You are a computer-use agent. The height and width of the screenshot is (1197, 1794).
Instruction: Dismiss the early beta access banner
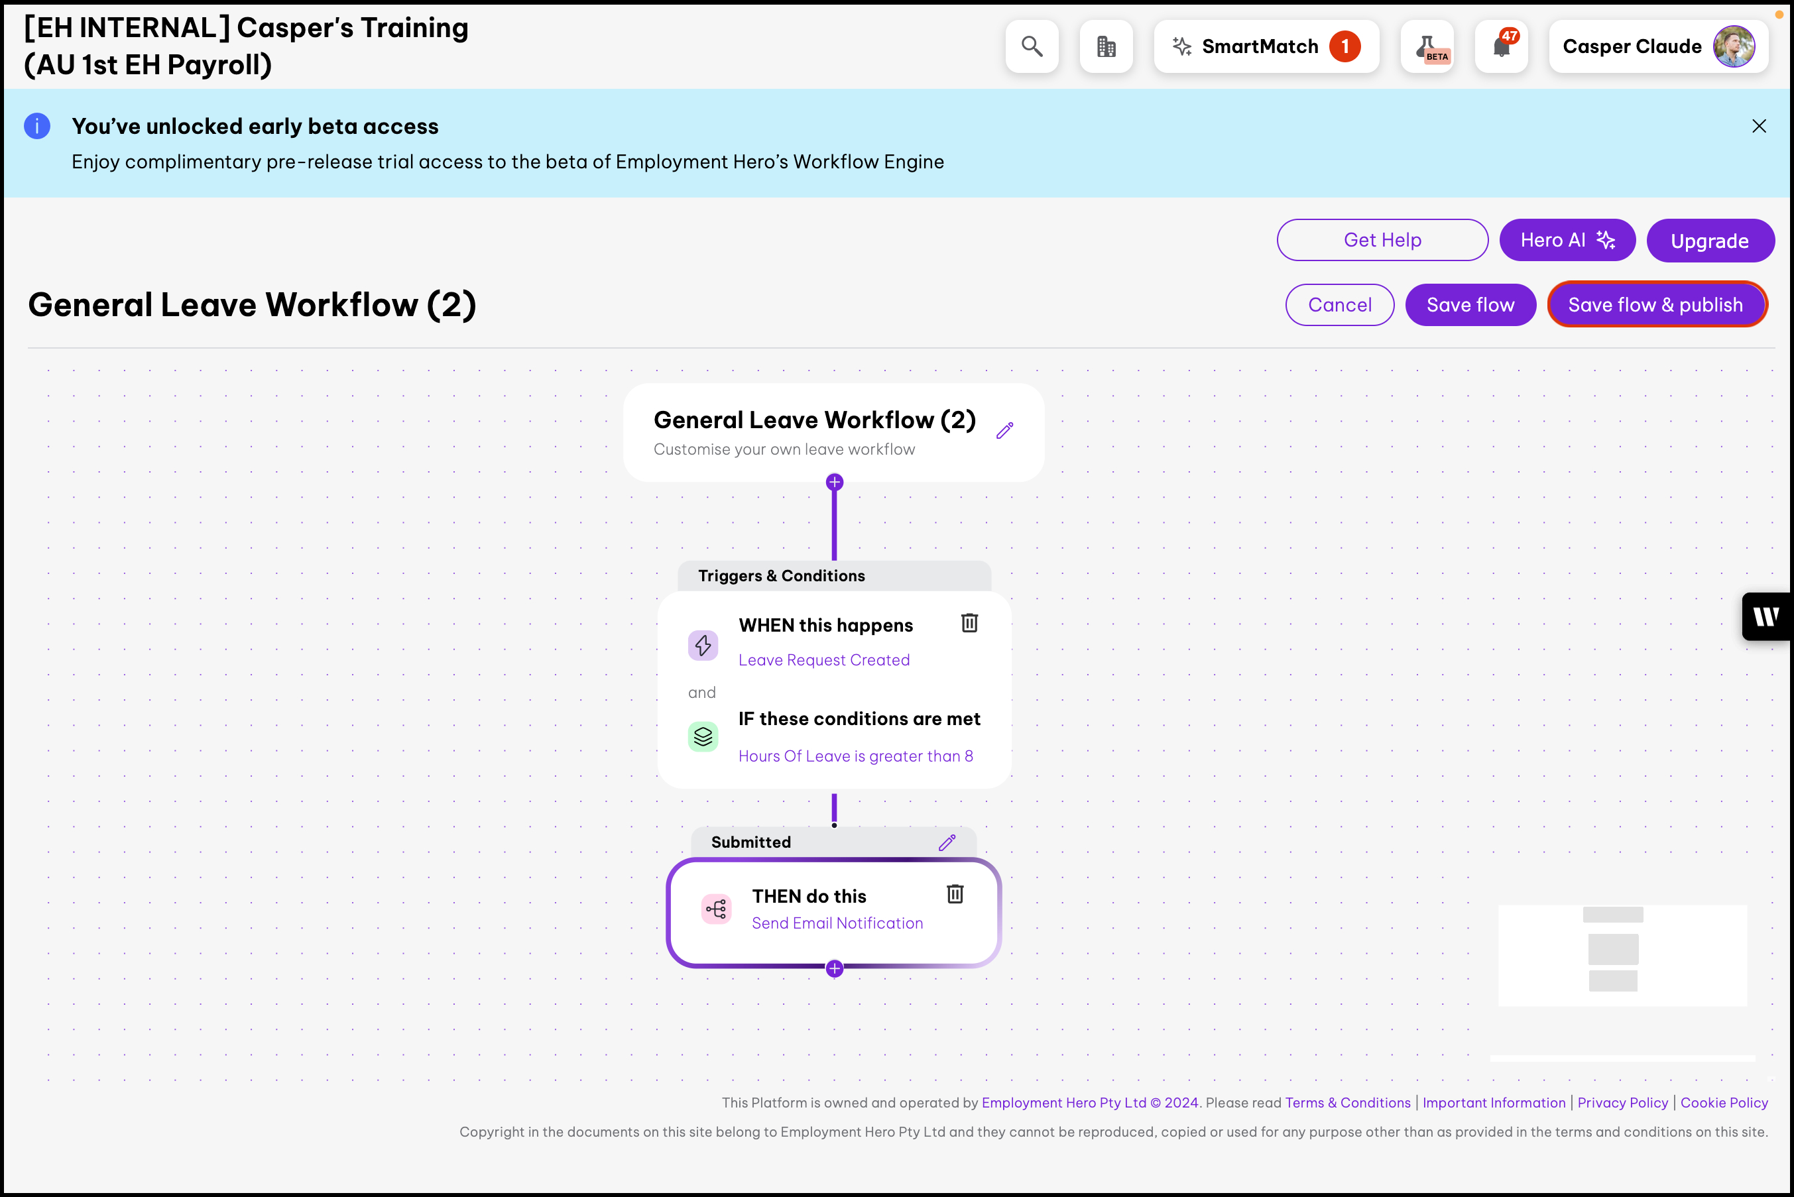1758,126
